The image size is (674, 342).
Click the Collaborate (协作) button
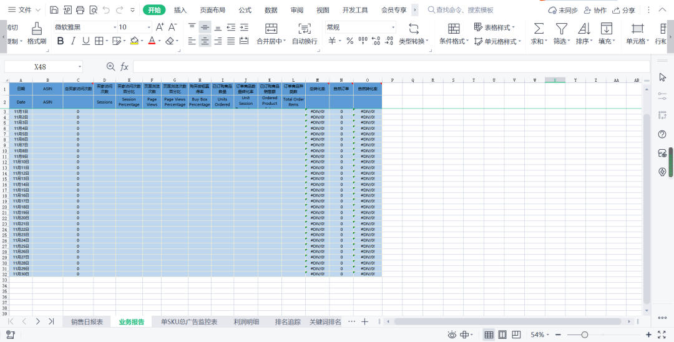coord(595,10)
